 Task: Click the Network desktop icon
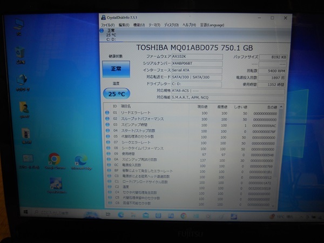[22, 83]
